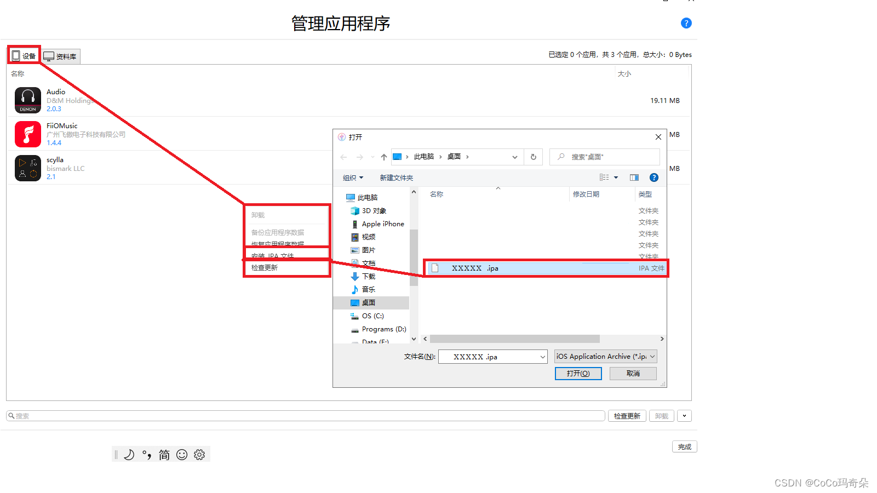Screen dimensions: 877x493
Task: Expand the view options dropdown arrow
Action: 616,177
